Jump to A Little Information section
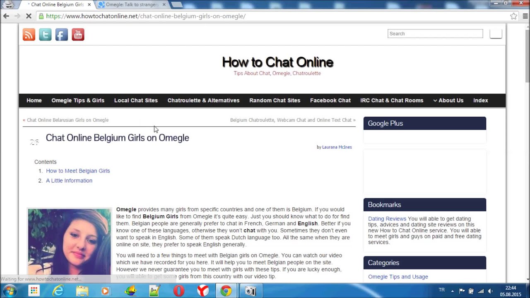 click(x=69, y=180)
